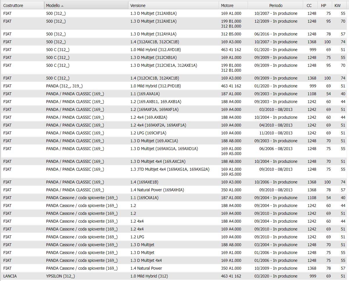Select 1.2 4x4 (169AXF2A, 169AXF1A) version
This screenshot has height=281, width=349.
click(158, 125)
